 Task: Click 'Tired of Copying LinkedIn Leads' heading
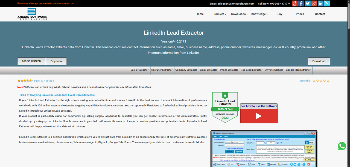click(57, 95)
